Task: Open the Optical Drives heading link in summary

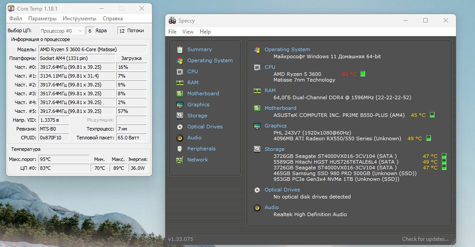Action: pyautogui.click(x=282, y=190)
